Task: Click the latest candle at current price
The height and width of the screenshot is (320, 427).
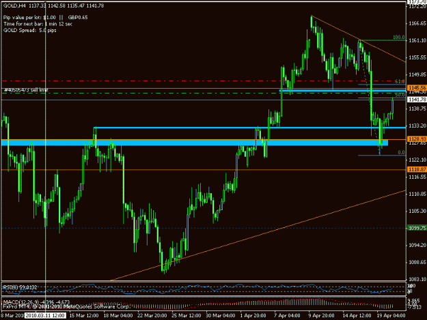Action: [x=393, y=106]
